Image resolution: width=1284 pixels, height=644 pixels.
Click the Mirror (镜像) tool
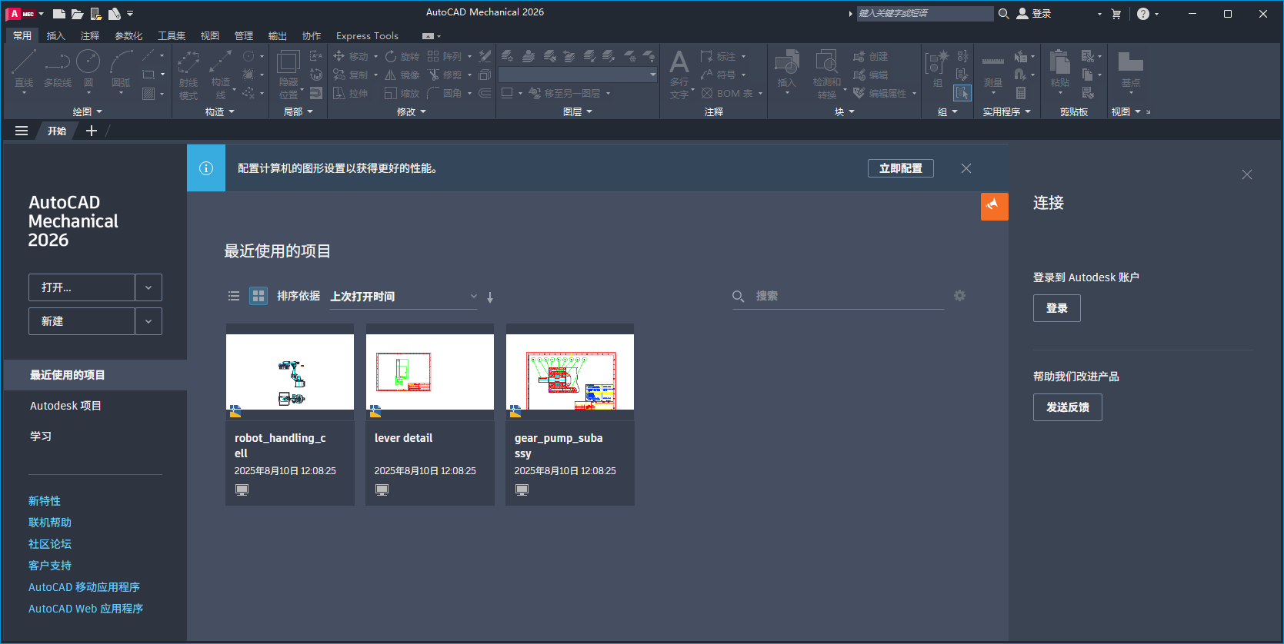tap(402, 75)
